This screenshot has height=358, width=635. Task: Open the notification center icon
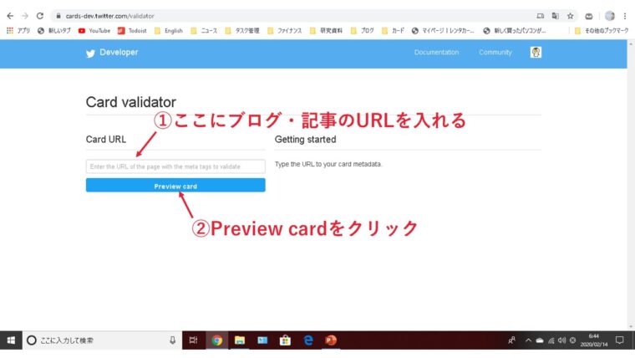click(620, 340)
